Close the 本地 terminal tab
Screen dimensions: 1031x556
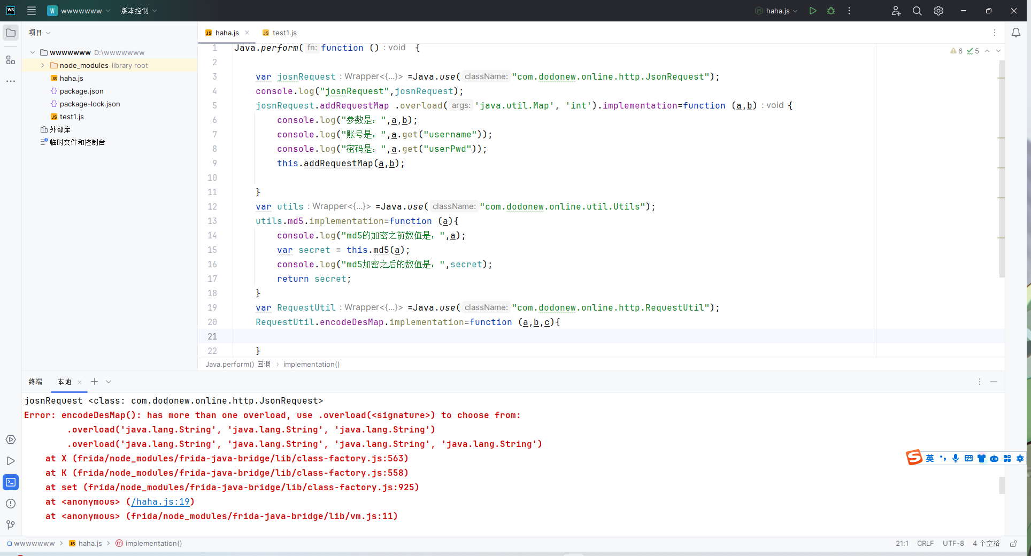pyautogui.click(x=80, y=382)
